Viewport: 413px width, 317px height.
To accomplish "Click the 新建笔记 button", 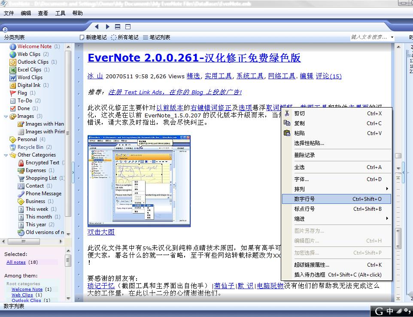I will point(93,37).
